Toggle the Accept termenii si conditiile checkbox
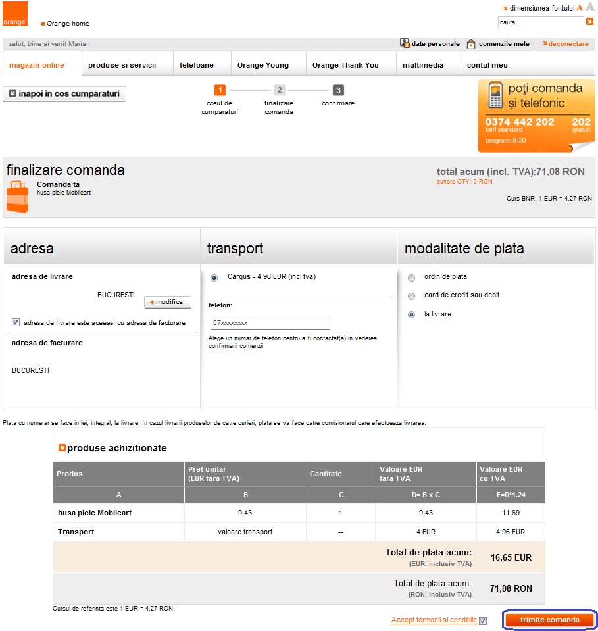 click(483, 621)
